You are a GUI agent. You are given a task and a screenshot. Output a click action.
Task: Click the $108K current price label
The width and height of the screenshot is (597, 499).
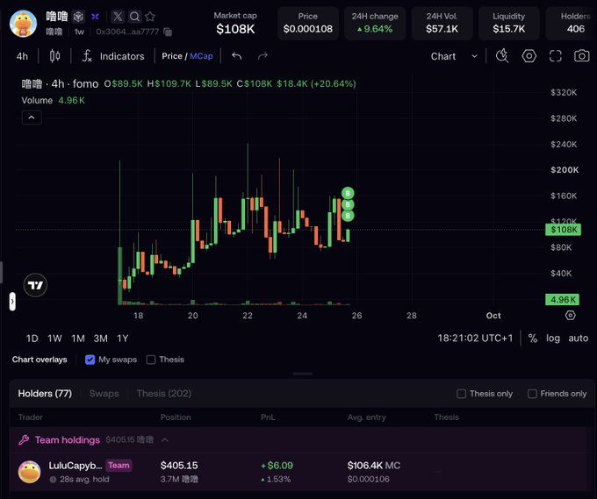point(563,230)
